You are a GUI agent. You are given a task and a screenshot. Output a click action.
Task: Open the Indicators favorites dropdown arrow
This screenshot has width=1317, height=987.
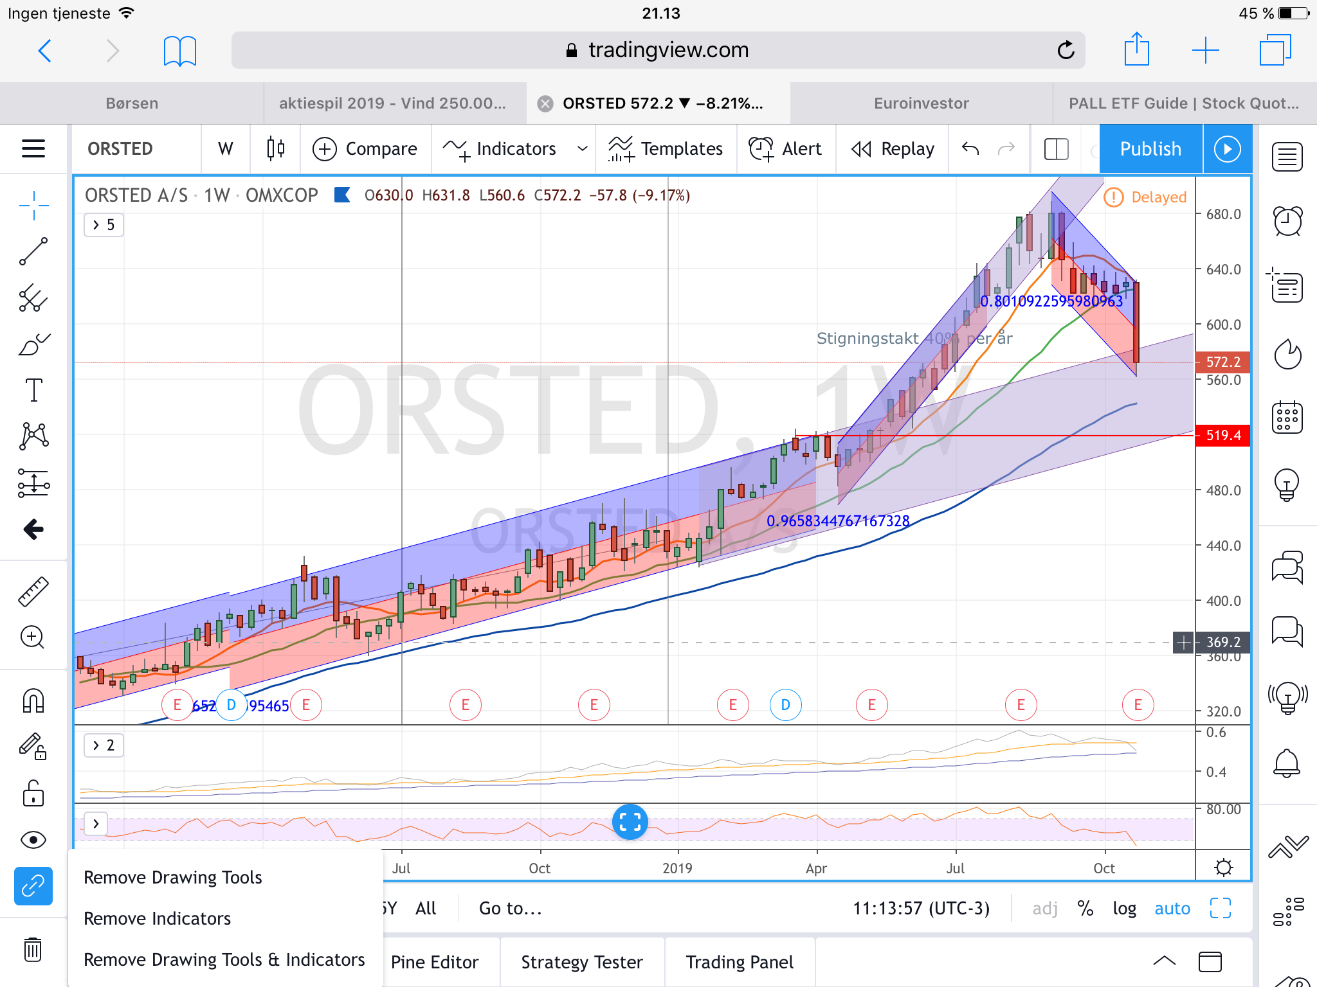(x=582, y=149)
